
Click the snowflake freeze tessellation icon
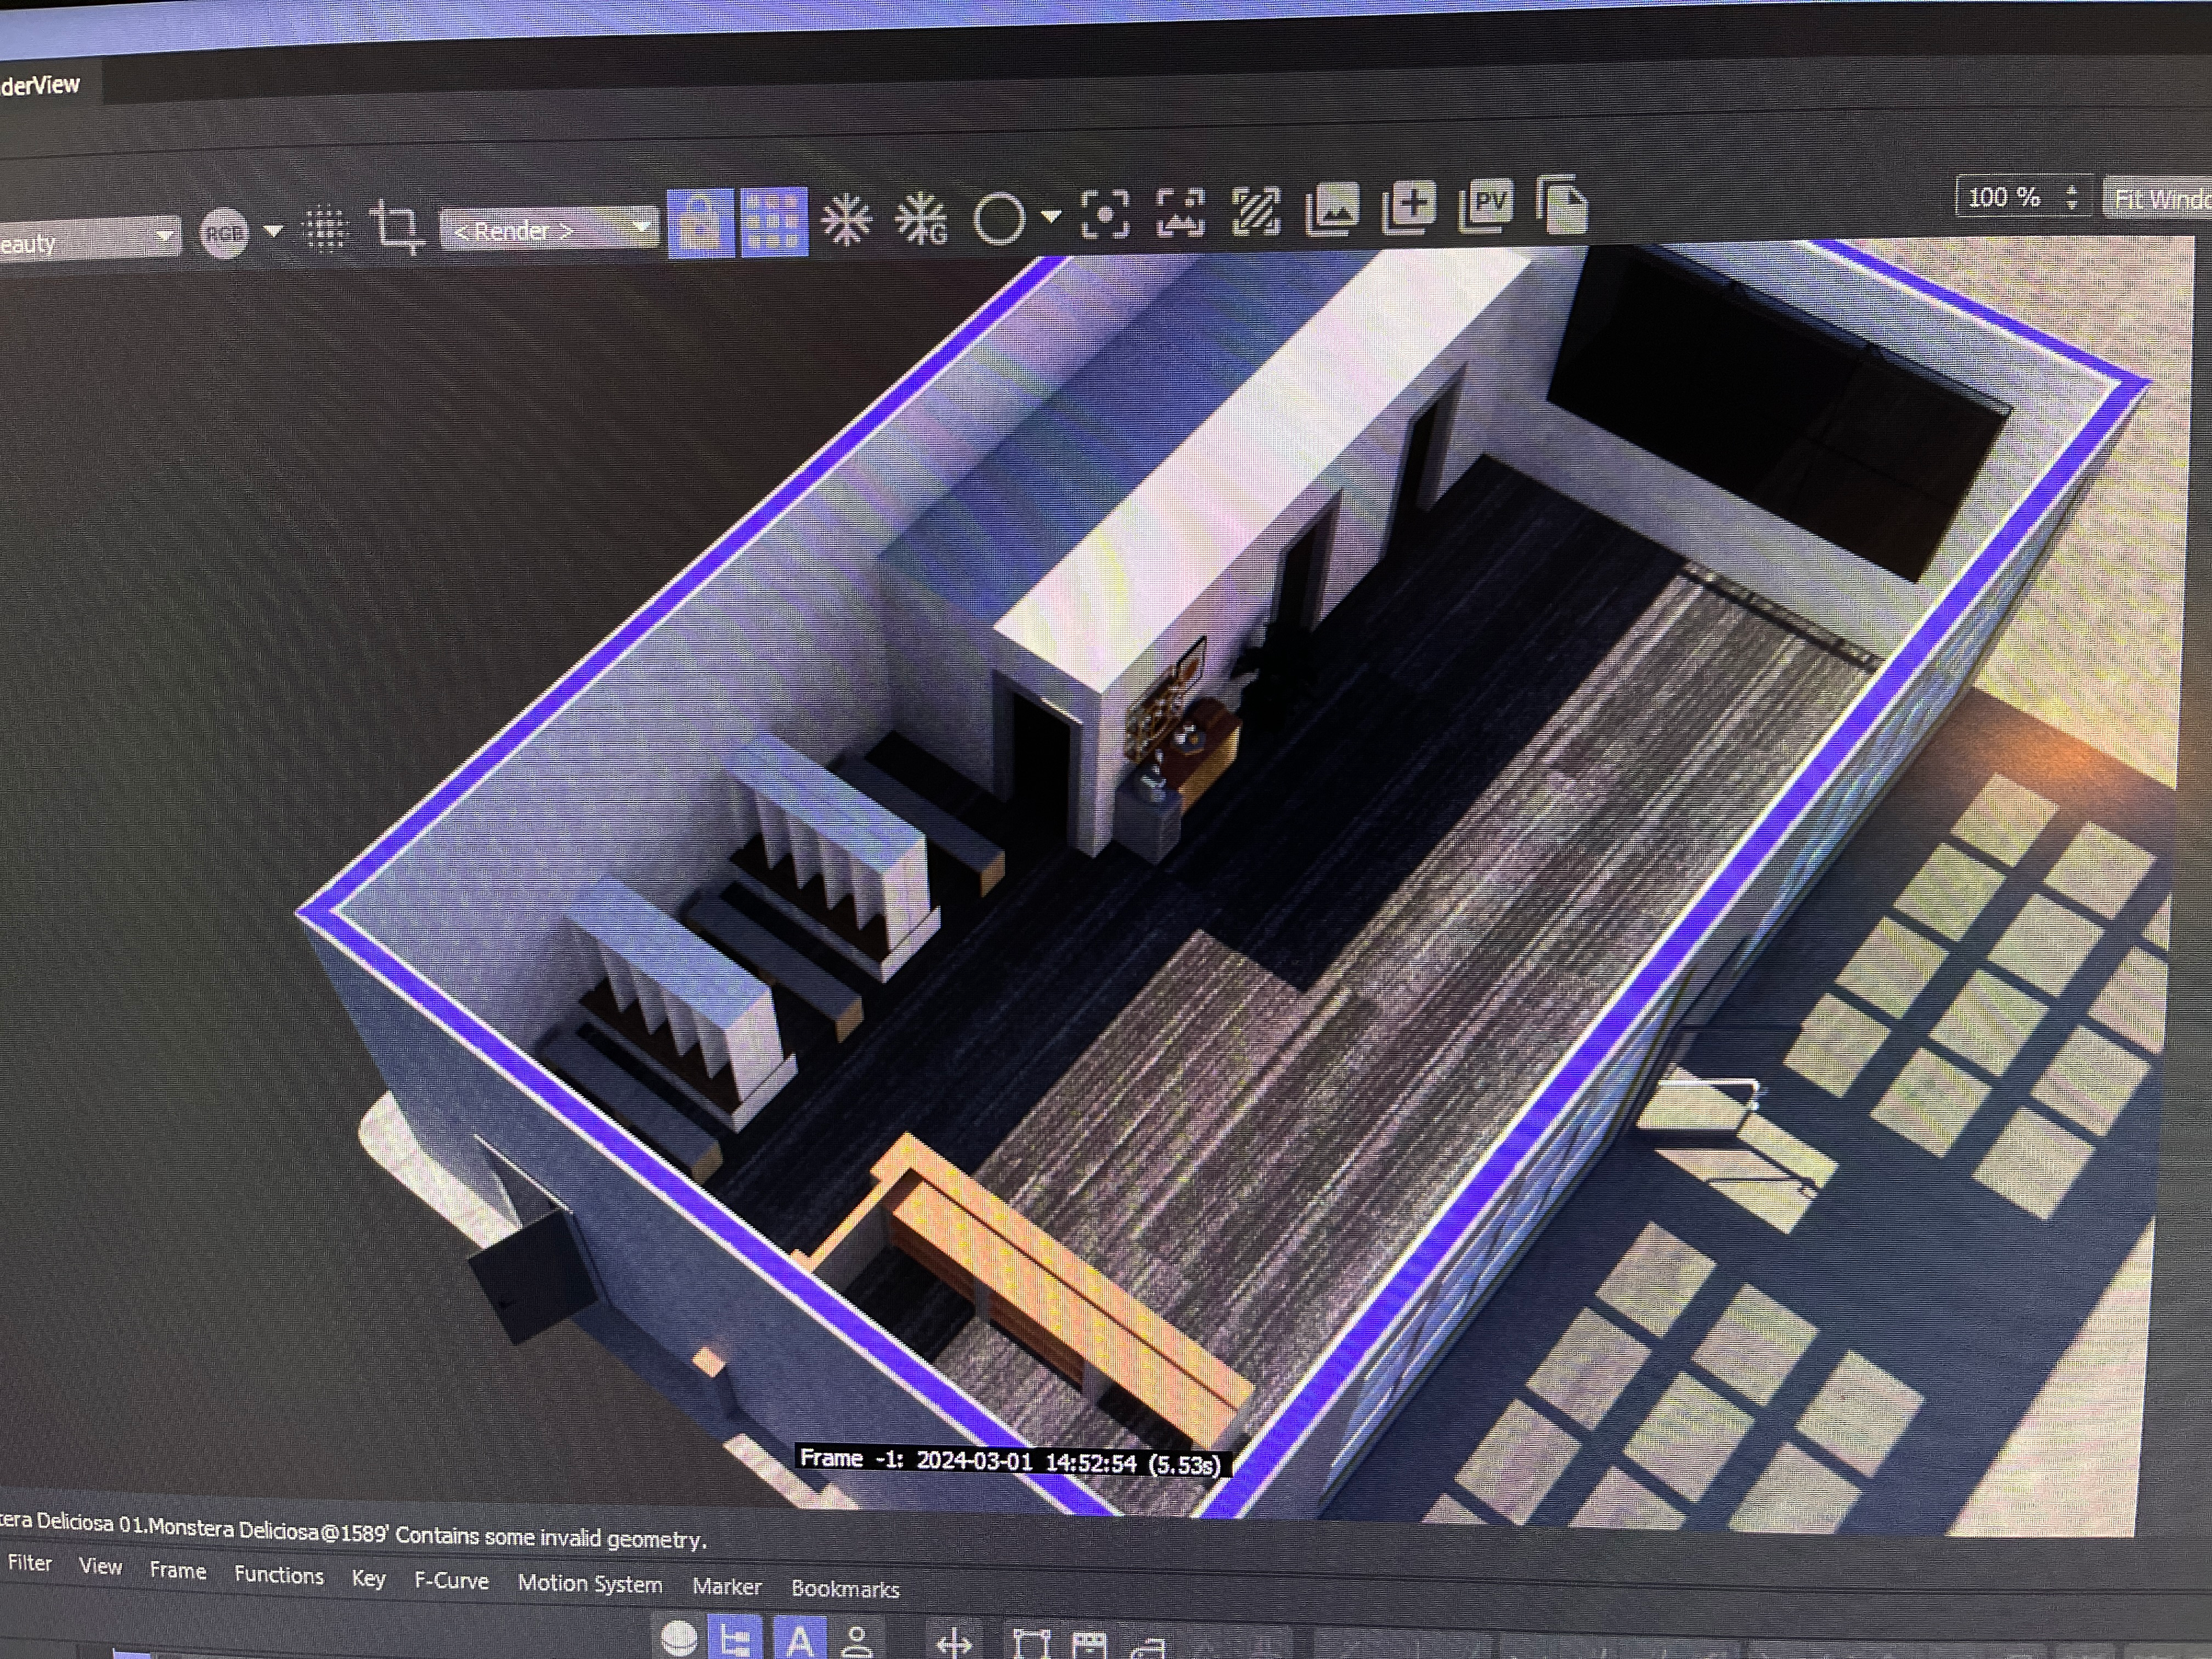846,220
